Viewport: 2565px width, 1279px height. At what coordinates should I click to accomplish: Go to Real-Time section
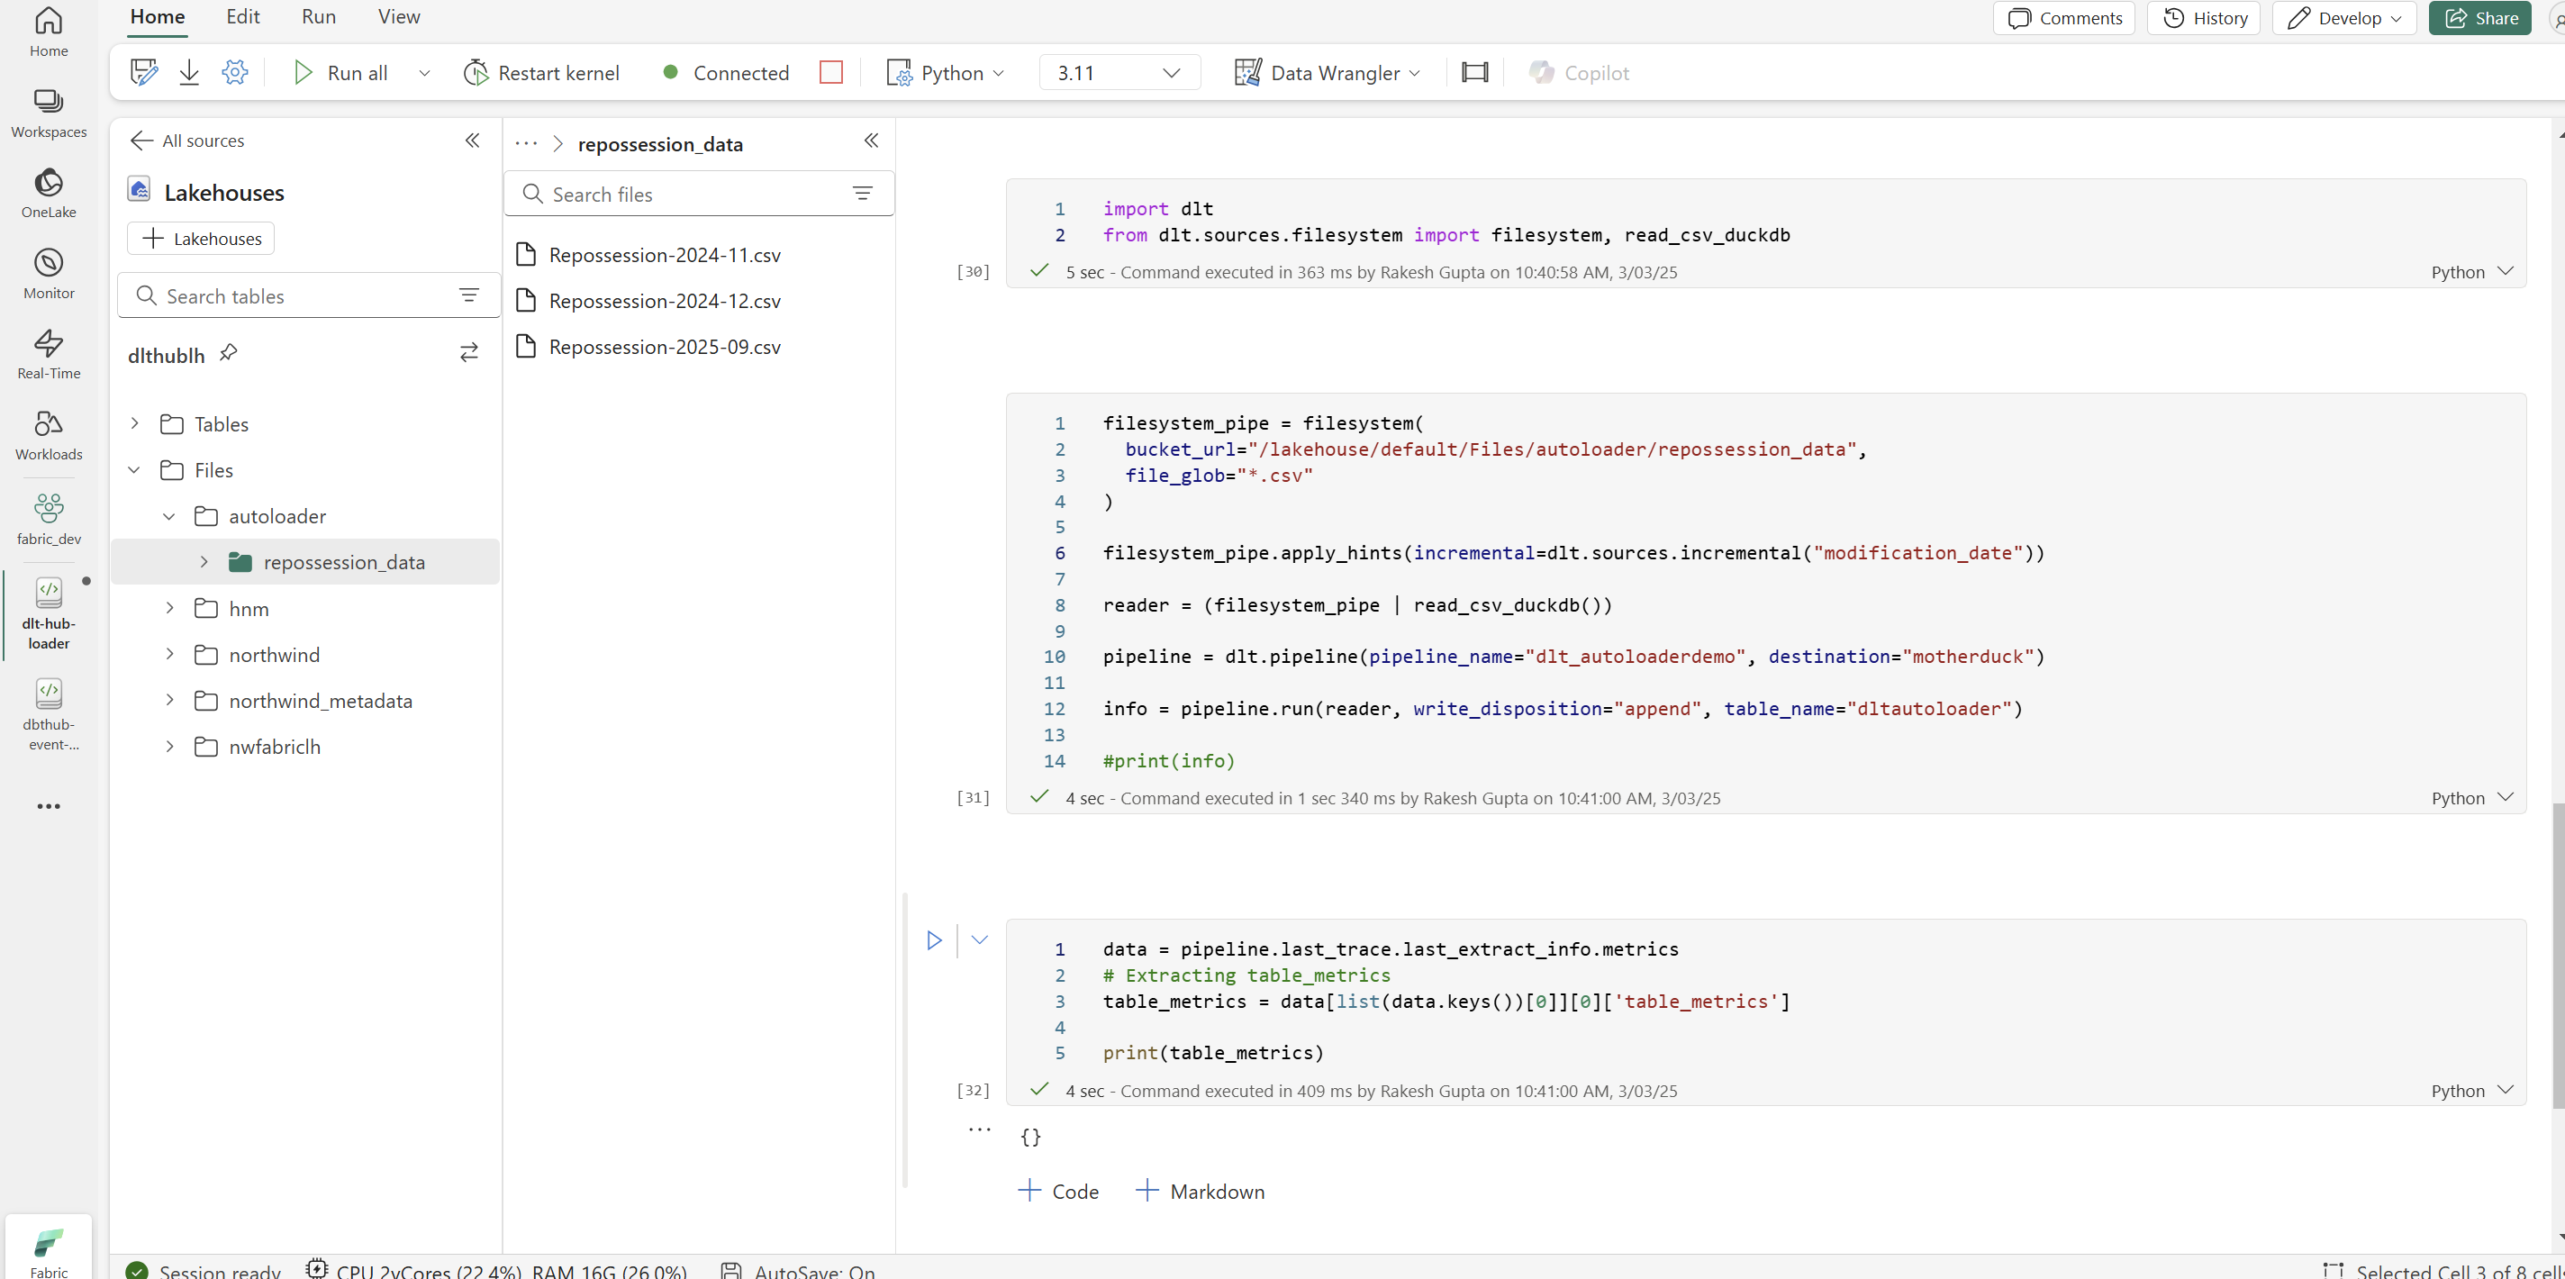pos(48,352)
